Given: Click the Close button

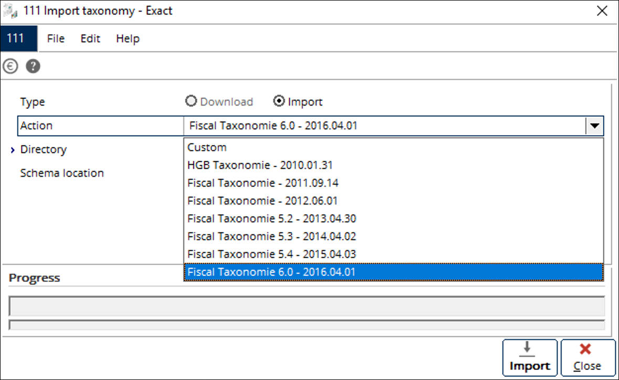Looking at the screenshot, I should (x=588, y=358).
